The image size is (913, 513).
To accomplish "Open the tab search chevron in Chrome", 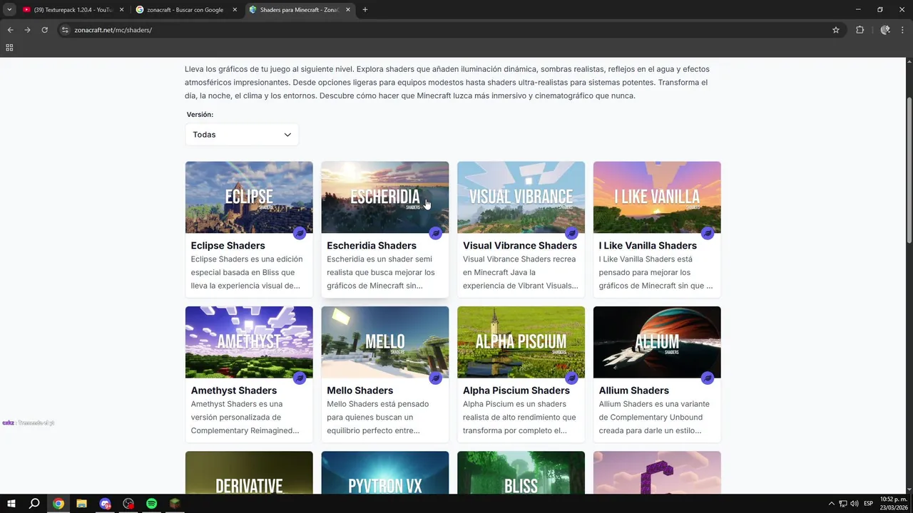I will (9, 10).
